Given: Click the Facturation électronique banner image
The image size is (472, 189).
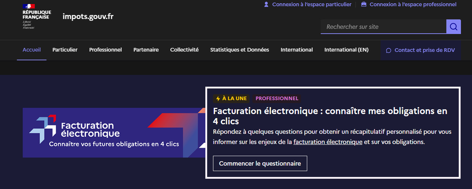Looking at the screenshot, I should (114, 133).
